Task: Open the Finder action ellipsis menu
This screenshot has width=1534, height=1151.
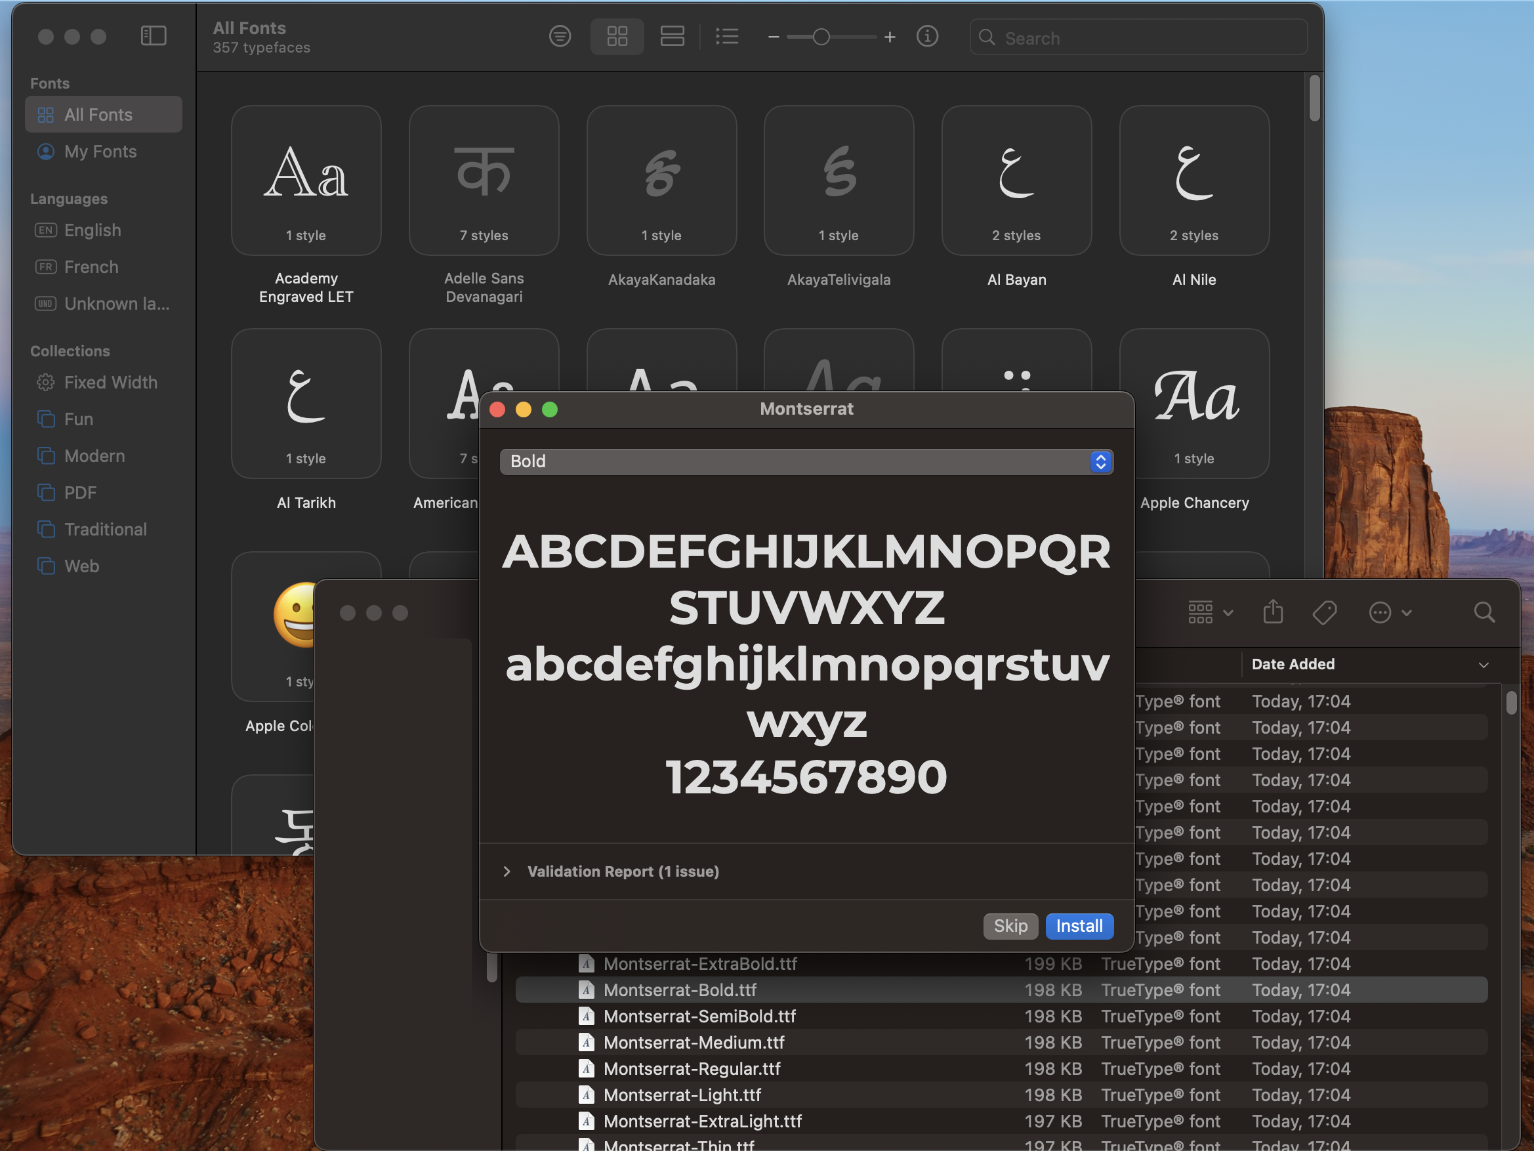Action: 1390,613
